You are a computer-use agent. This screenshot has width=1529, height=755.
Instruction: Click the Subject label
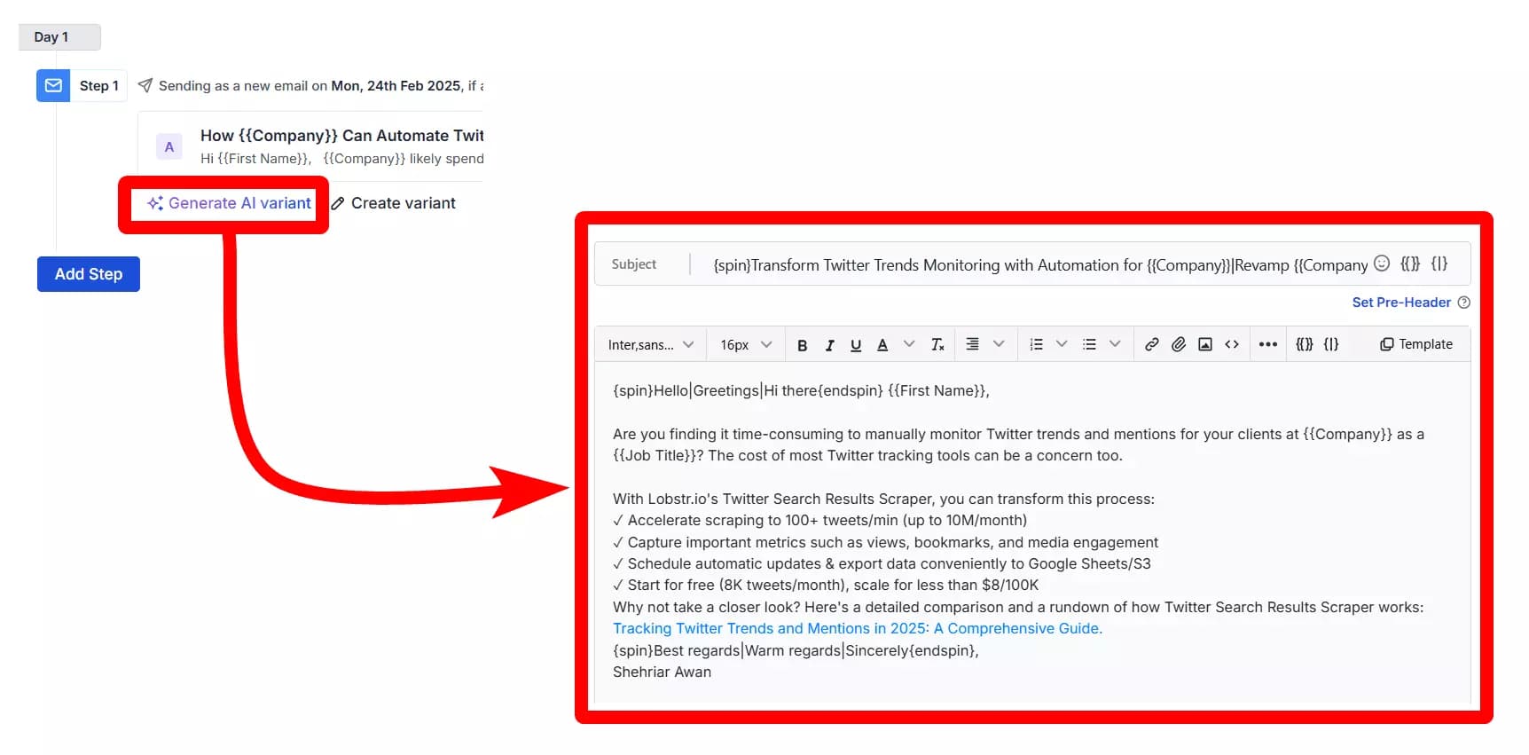click(634, 264)
